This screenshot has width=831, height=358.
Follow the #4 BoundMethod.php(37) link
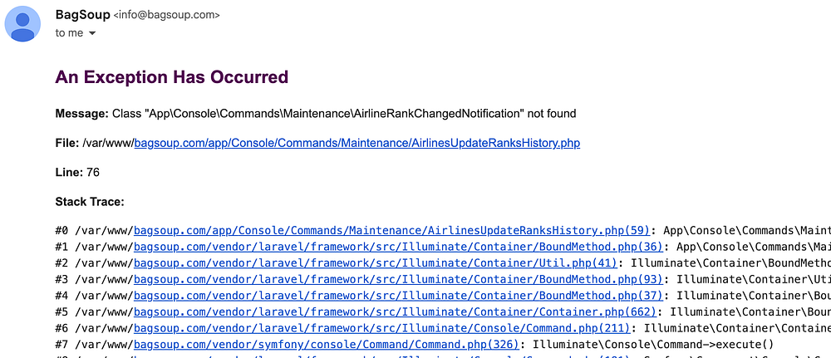398,295
